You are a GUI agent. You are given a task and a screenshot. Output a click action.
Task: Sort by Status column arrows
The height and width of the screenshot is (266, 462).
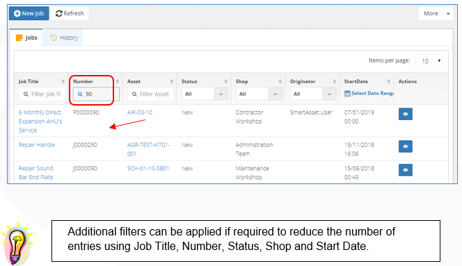coord(225,81)
